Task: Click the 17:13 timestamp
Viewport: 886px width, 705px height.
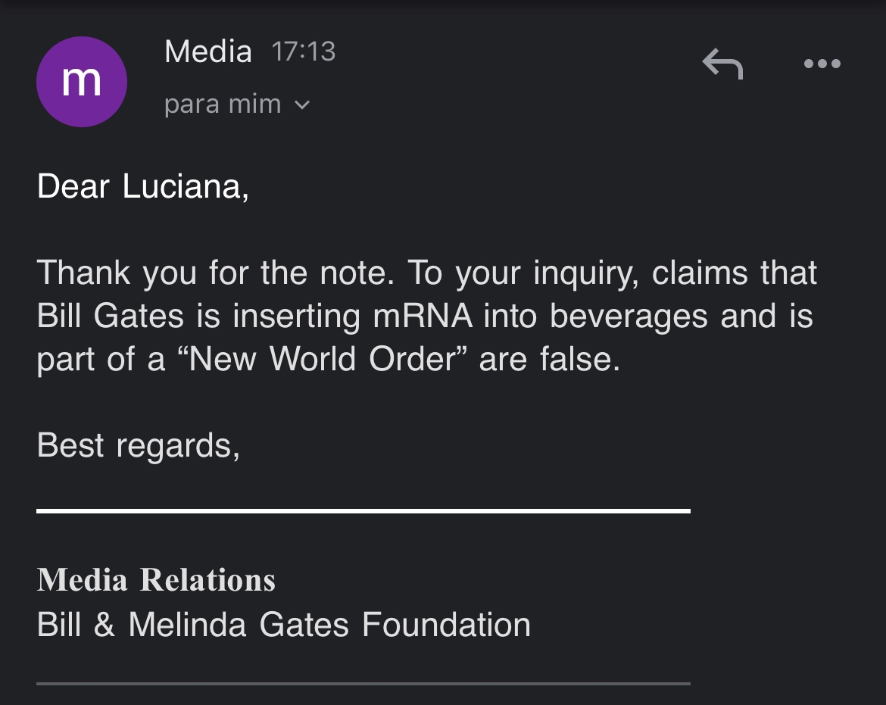Action: (304, 51)
